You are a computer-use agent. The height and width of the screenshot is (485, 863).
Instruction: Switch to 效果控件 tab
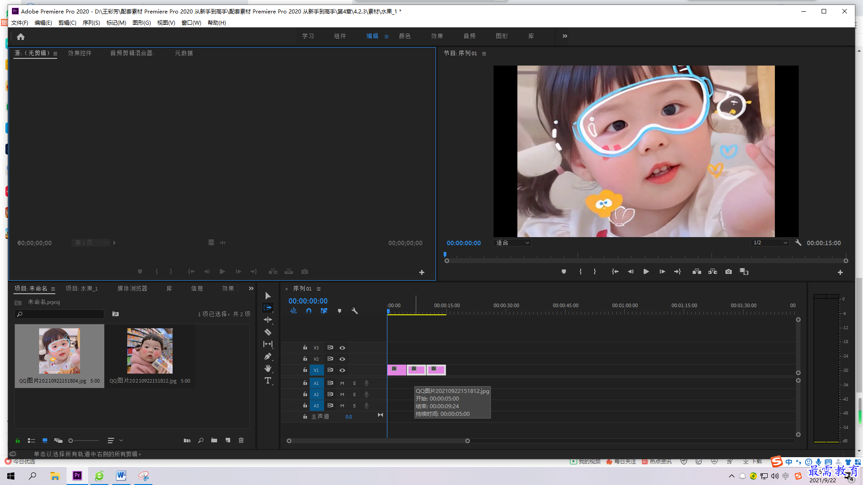pos(80,53)
